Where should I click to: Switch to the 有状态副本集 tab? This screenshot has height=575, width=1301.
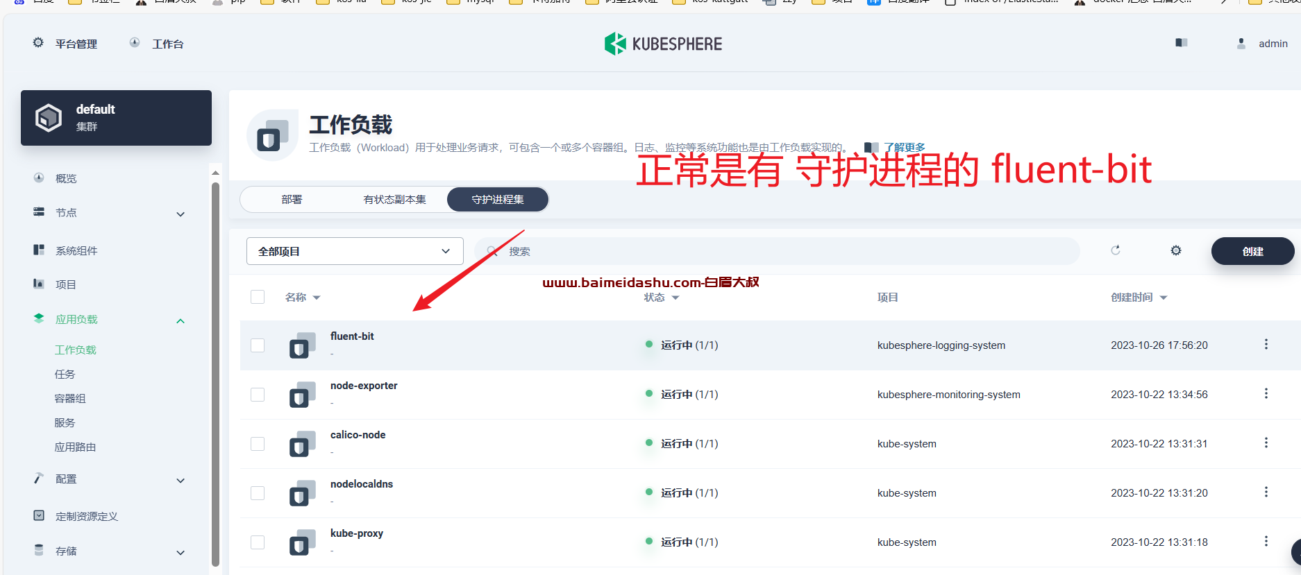pos(394,200)
